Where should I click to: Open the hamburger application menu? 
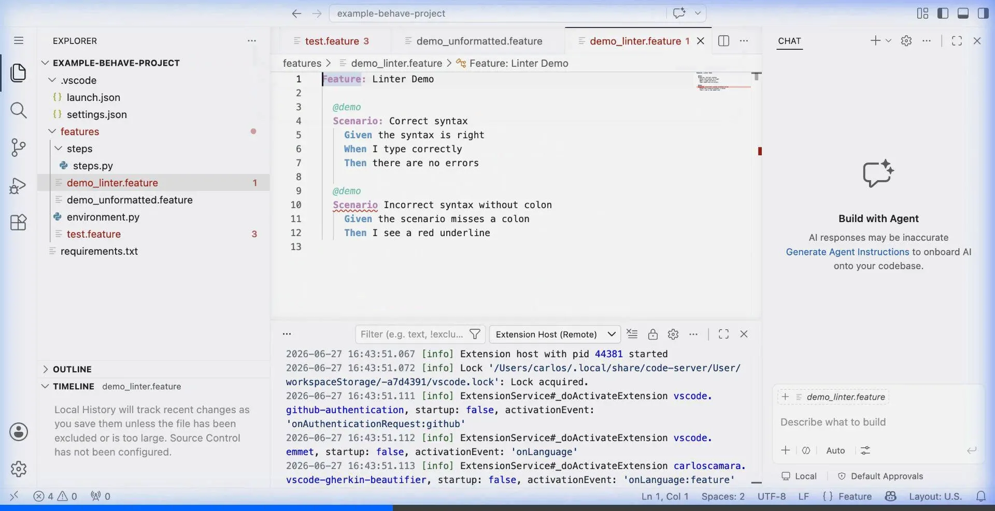19,40
